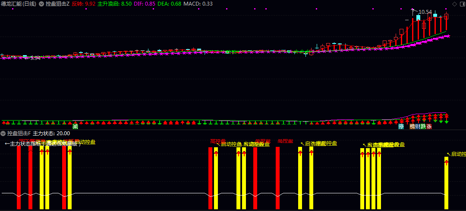The width and height of the screenshot is (466, 211).
Task: Open the dropdown arrow beside 控盘狙击F
Action: (x=3, y=133)
